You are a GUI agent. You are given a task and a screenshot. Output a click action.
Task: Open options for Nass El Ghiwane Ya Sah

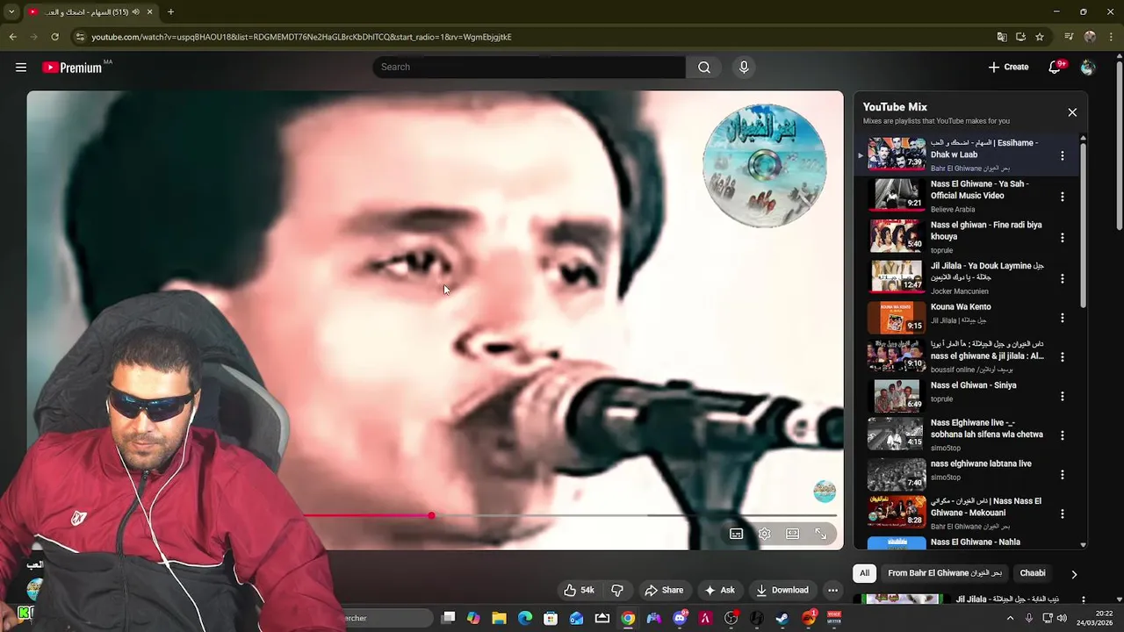(1062, 197)
